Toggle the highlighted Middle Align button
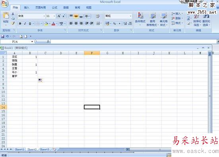219x157 pixels. coord(76,16)
